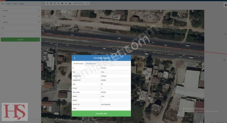
Task: Select the İdari tab in left panel
Action: click(x=3, y=4)
